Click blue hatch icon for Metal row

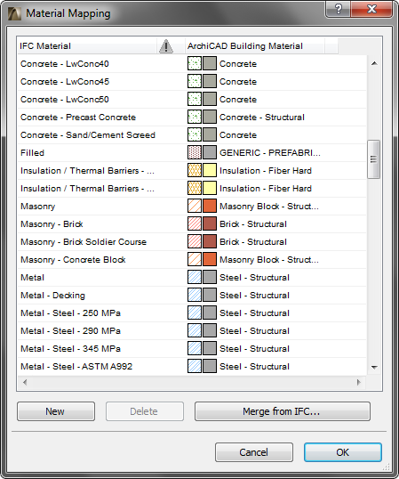coord(195,278)
